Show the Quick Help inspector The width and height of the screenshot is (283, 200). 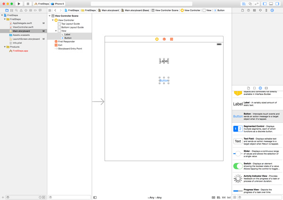pyautogui.click(x=249, y=10)
